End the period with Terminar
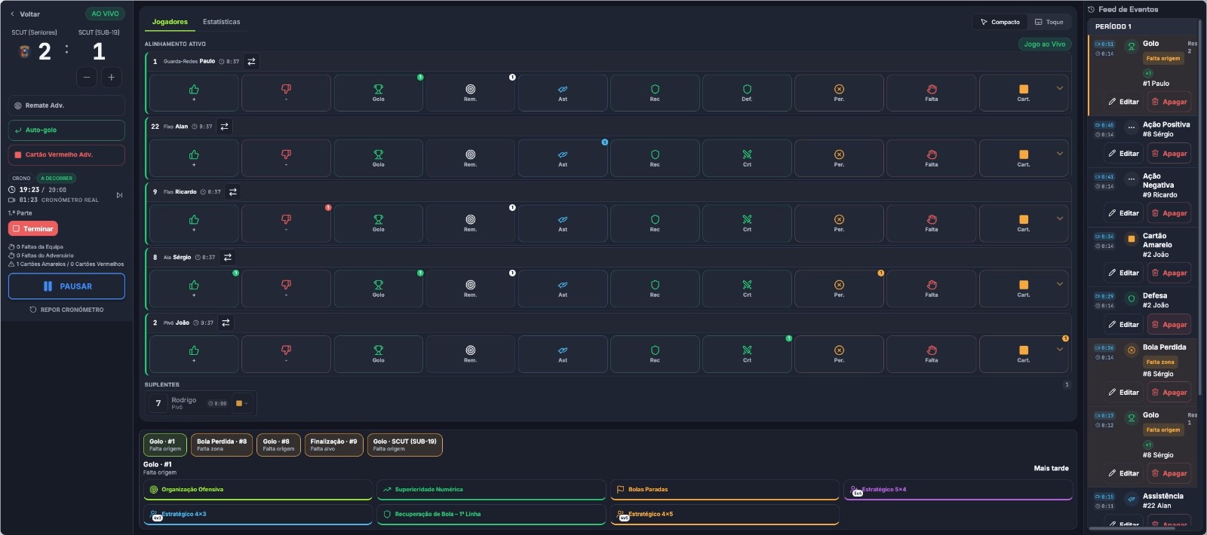The height and width of the screenshot is (535, 1207). pos(33,228)
